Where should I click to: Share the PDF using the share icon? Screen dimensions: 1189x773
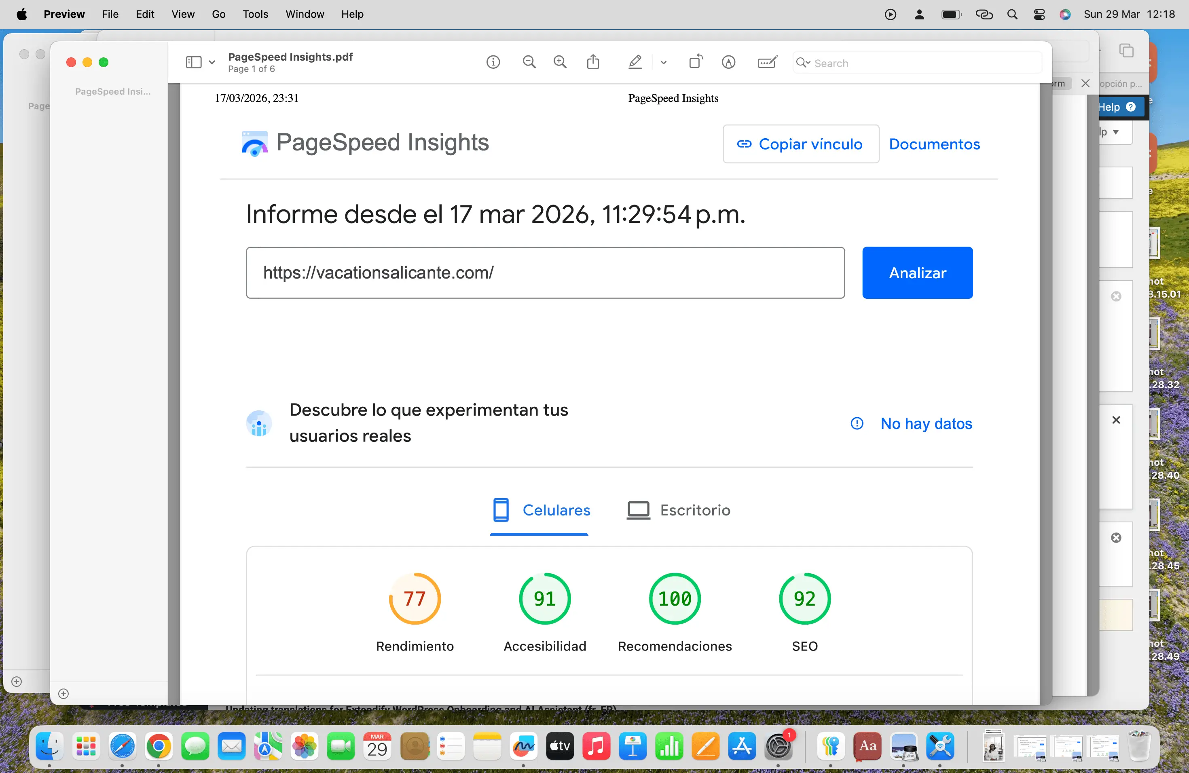(x=593, y=62)
